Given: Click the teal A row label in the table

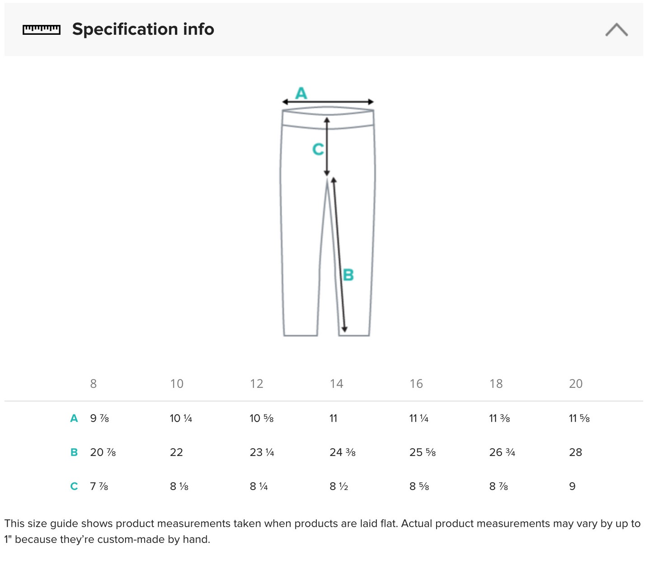Looking at the screenshot, I should (x=74, y=419).
